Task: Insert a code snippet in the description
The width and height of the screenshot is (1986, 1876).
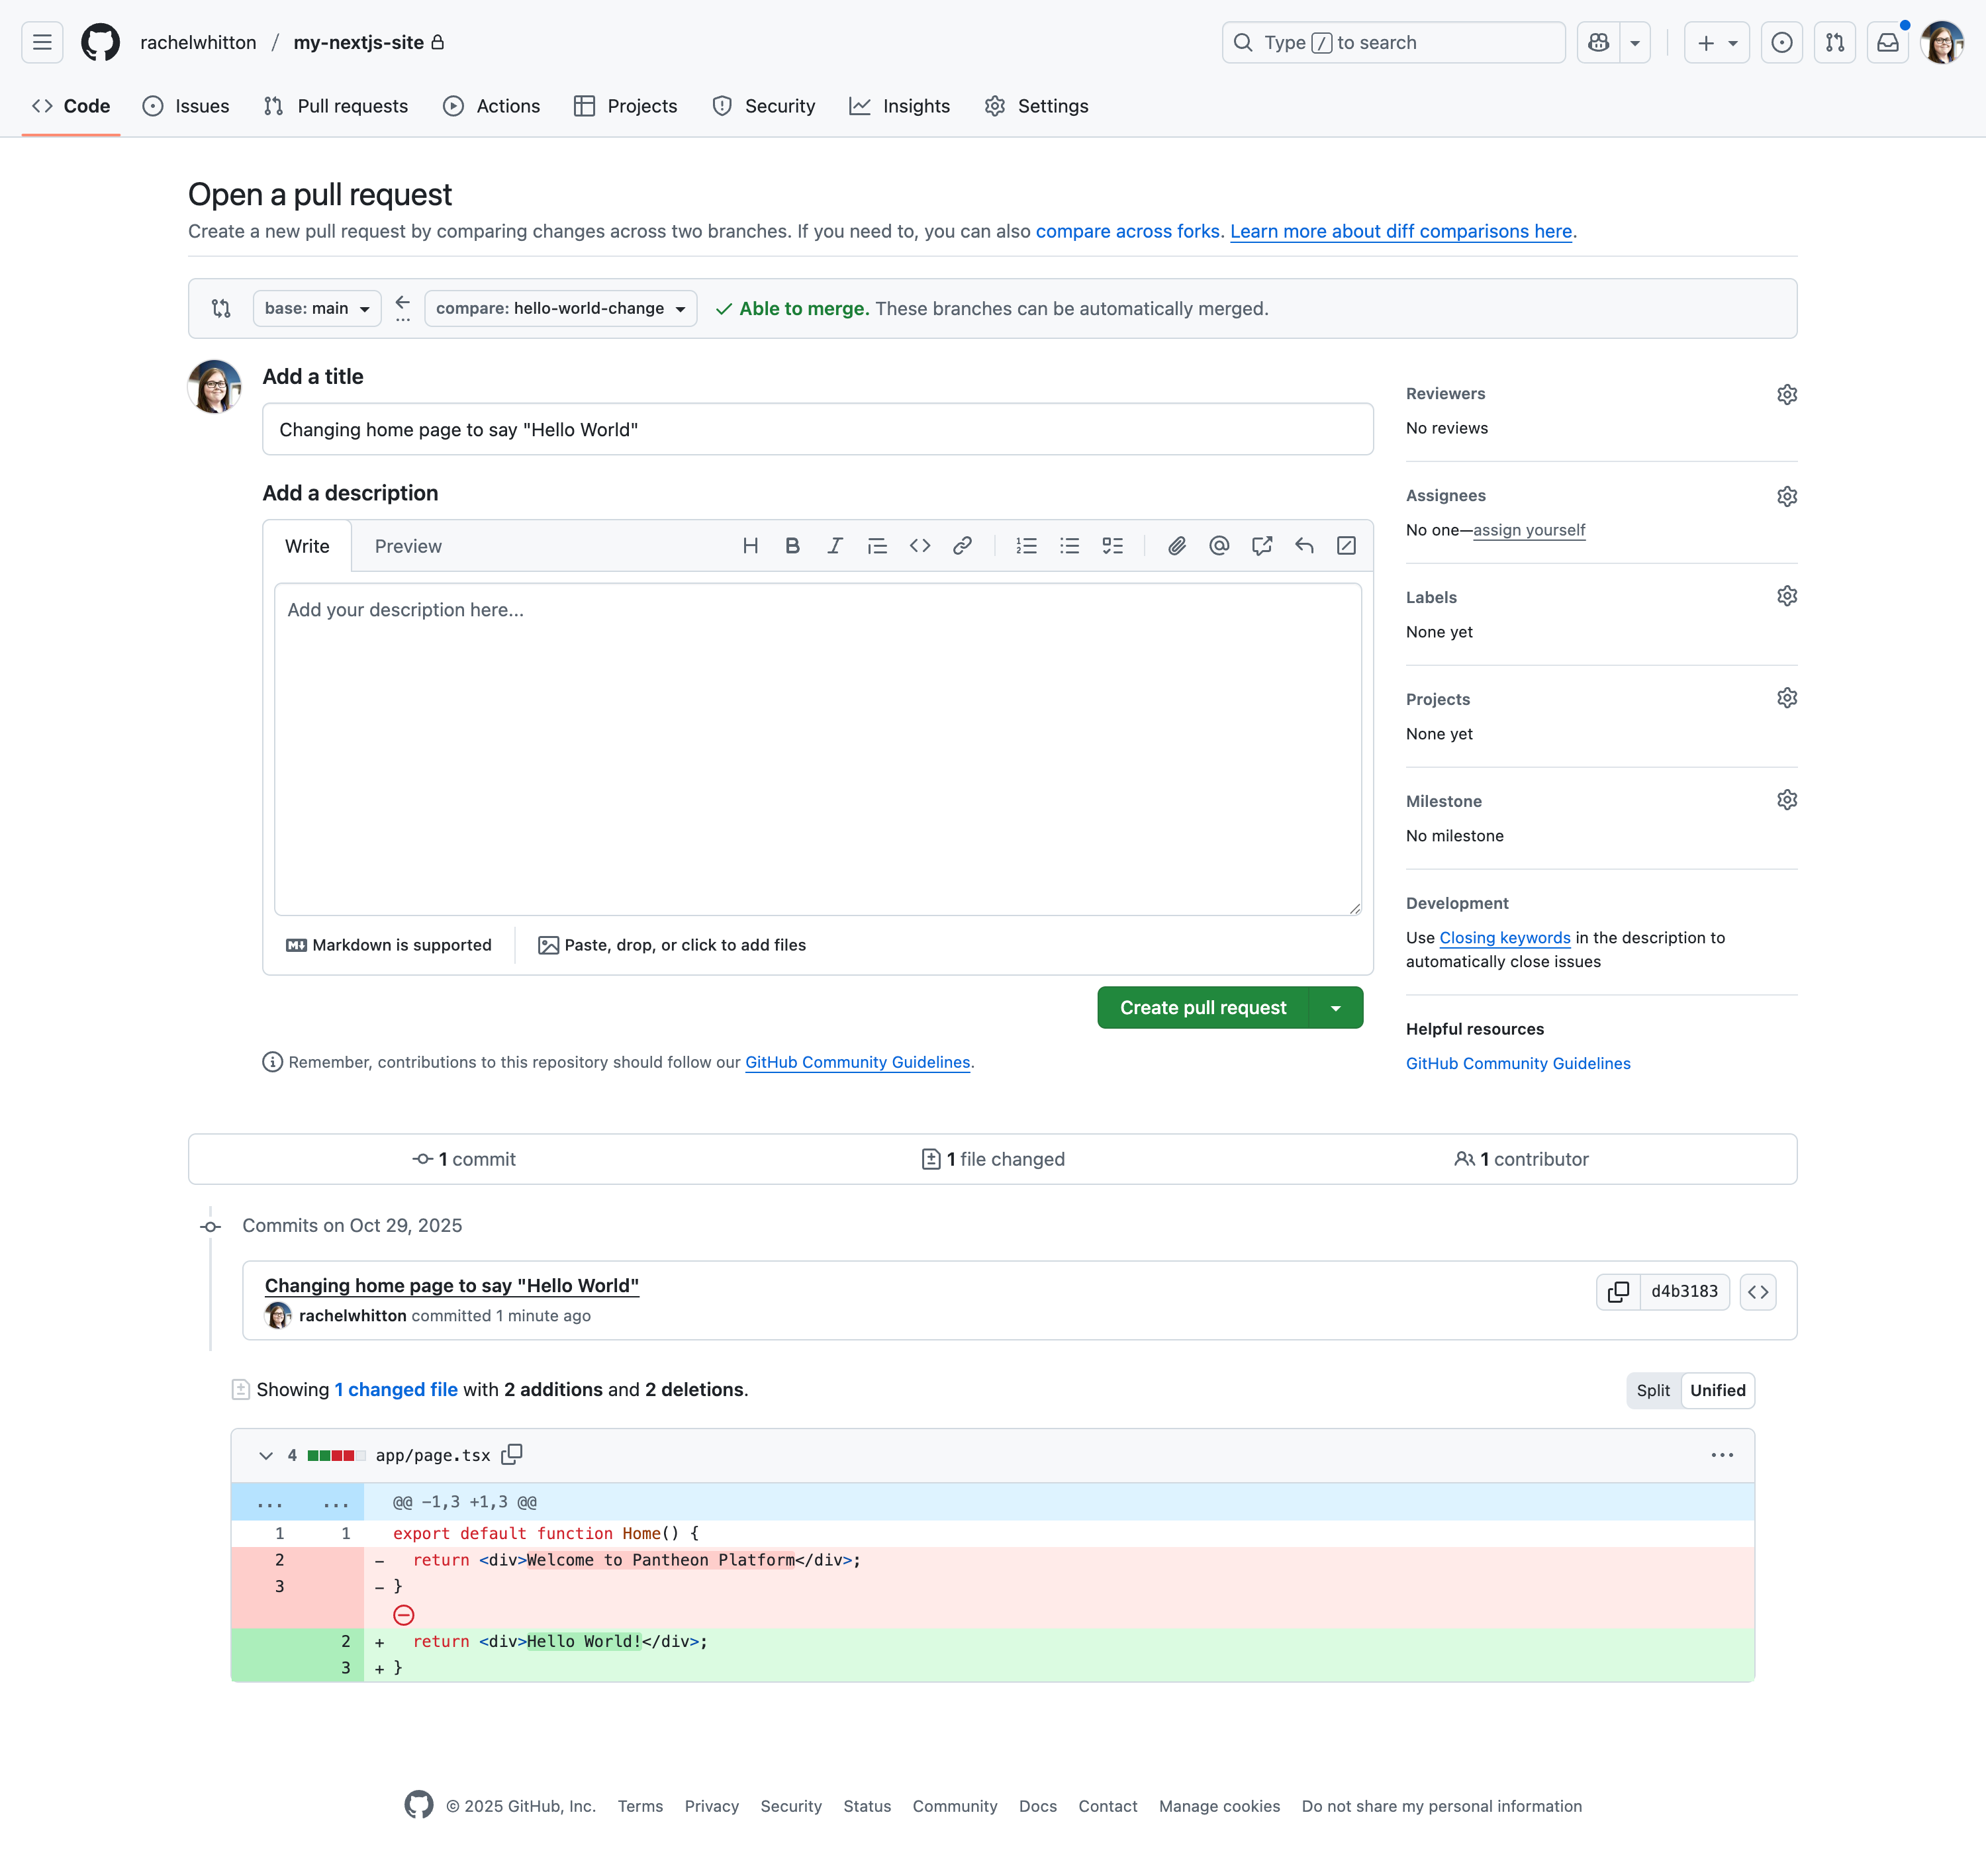Action: (921, 546)
